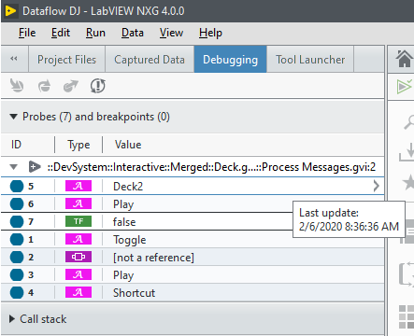Toggle probe 6 blue indicator
This screenshot has width=414, height=336.
[17, 203]
